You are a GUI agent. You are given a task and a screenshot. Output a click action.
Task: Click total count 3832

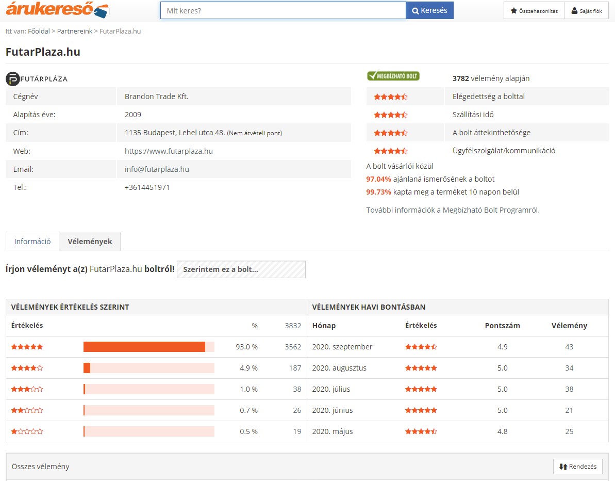tap(293, 326)
